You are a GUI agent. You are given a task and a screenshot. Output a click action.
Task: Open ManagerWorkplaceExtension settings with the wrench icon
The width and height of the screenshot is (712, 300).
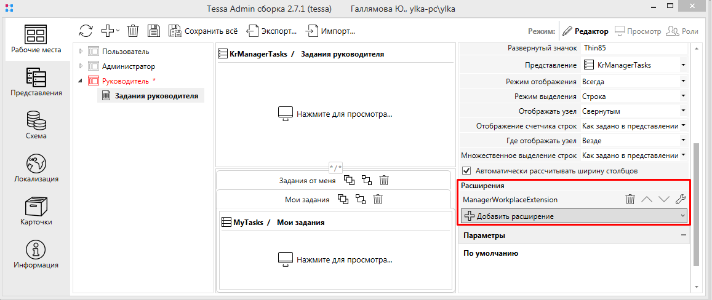click(680, 199)
